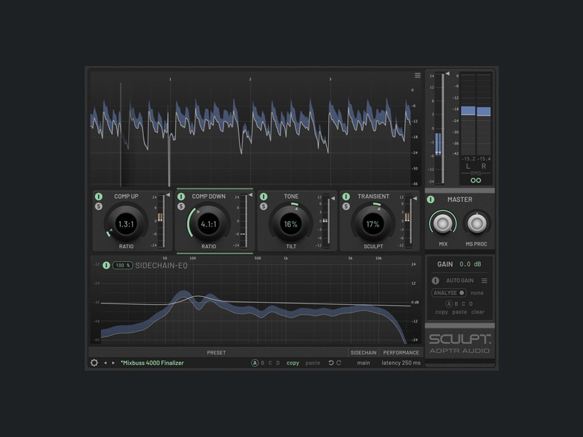Click the PERFORMANCE header label
This screenshot has height=437, width=583.
(x=401, y=352)
